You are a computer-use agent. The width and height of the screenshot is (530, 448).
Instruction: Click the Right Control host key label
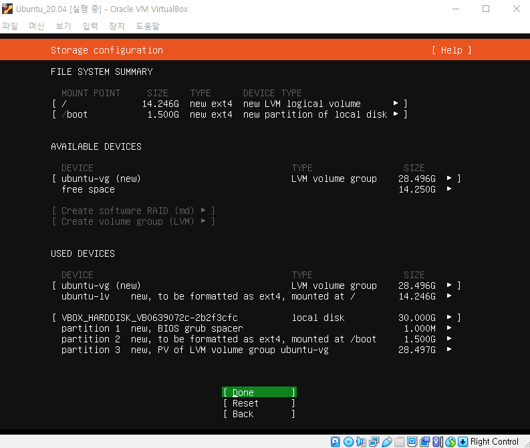click(x=494, y=441)
